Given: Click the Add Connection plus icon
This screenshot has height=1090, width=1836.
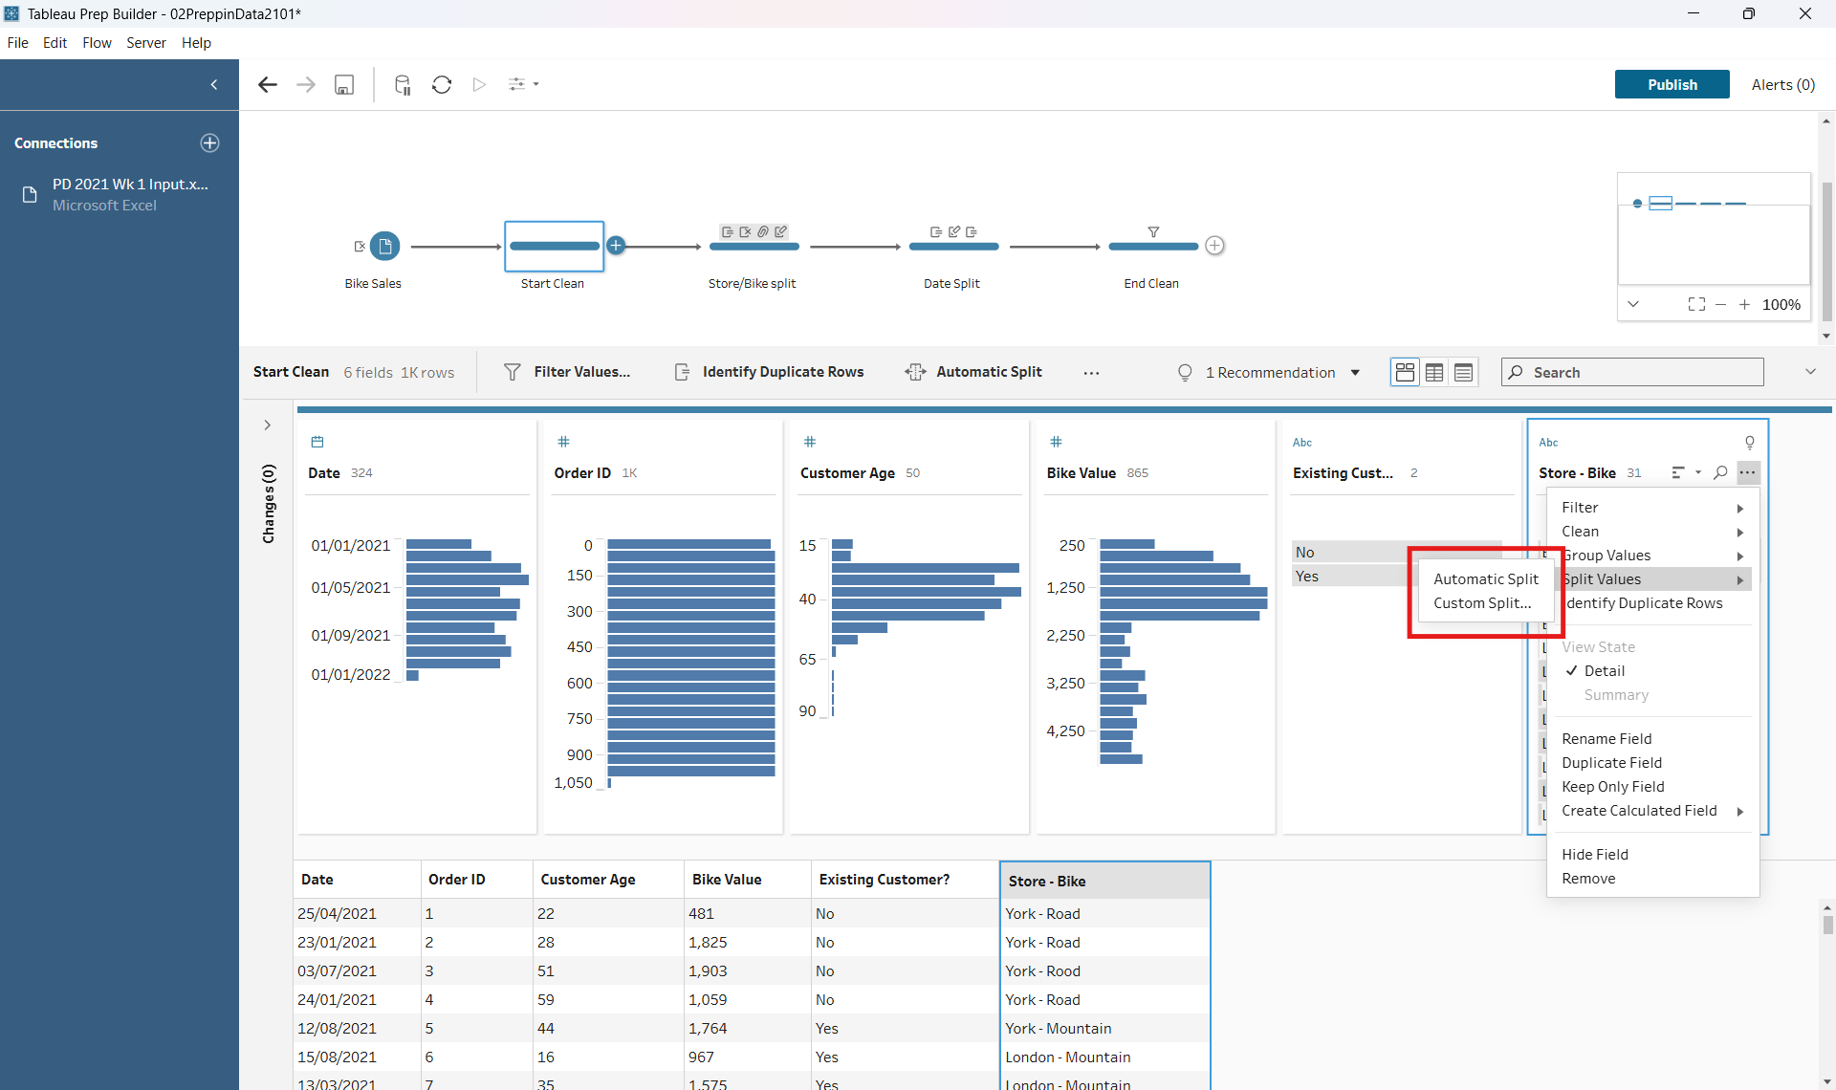Looking at the screenshot, I should click(209, 142).
